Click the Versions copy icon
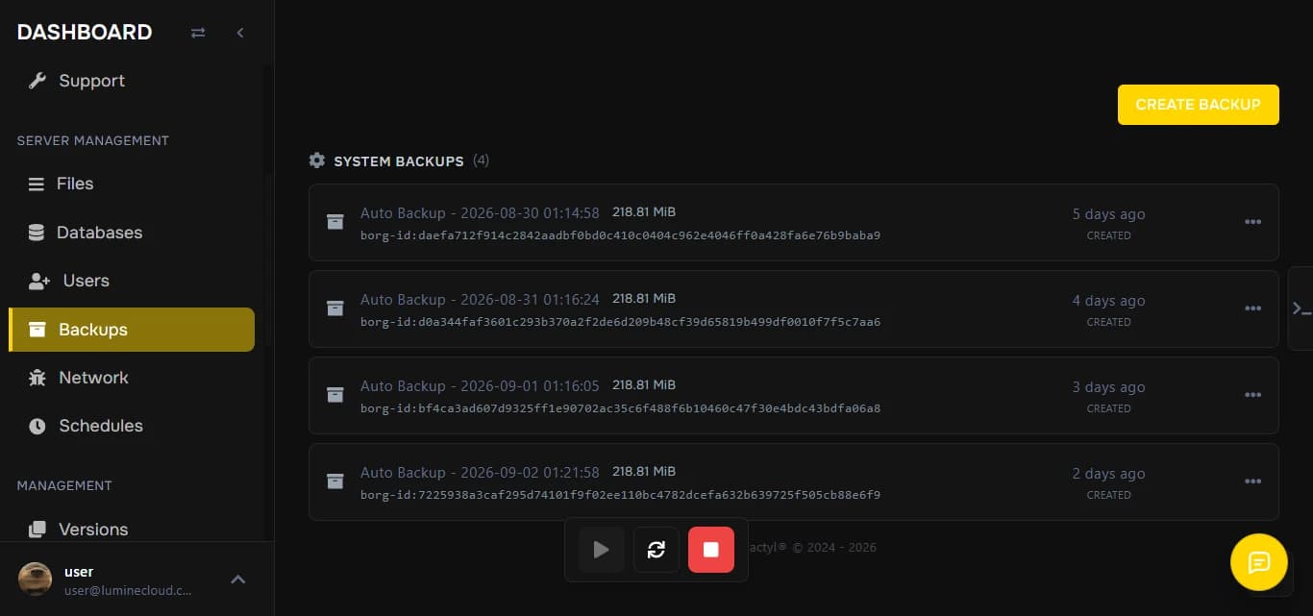 [37, 530]
